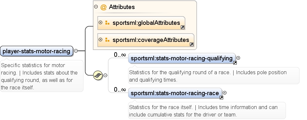Click the qualifying round description text
This screenshot has height=120, width=307.
pos(208,76)
